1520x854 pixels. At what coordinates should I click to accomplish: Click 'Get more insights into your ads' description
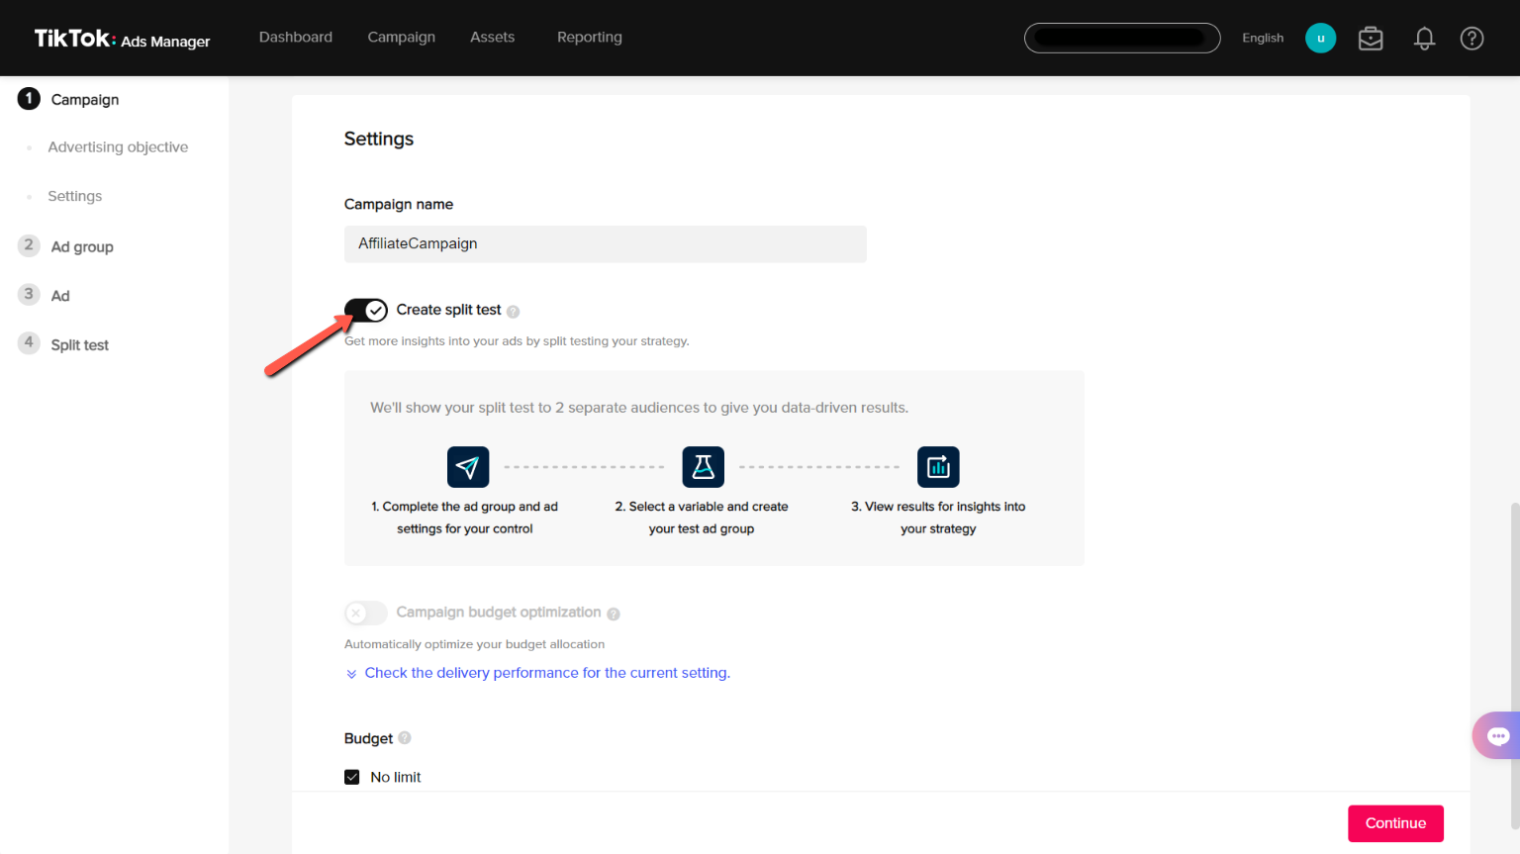(517, 340)
